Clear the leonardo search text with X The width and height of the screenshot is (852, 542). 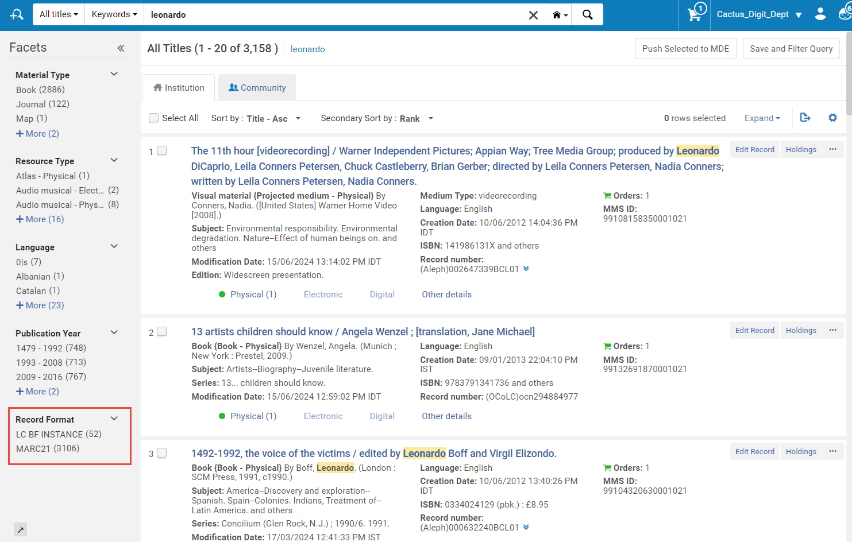[x=533, y=15]
